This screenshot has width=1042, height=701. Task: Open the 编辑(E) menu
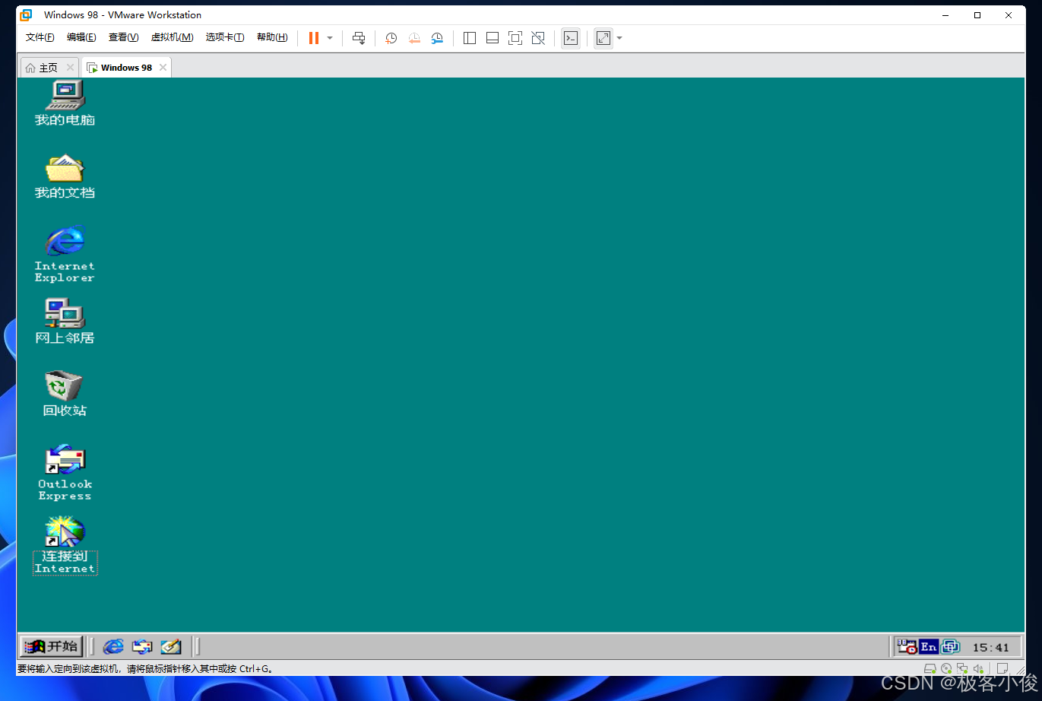(x=81, y=37)
